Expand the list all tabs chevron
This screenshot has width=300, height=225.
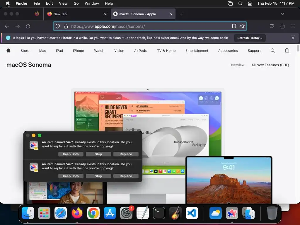(x=282, y=14)
